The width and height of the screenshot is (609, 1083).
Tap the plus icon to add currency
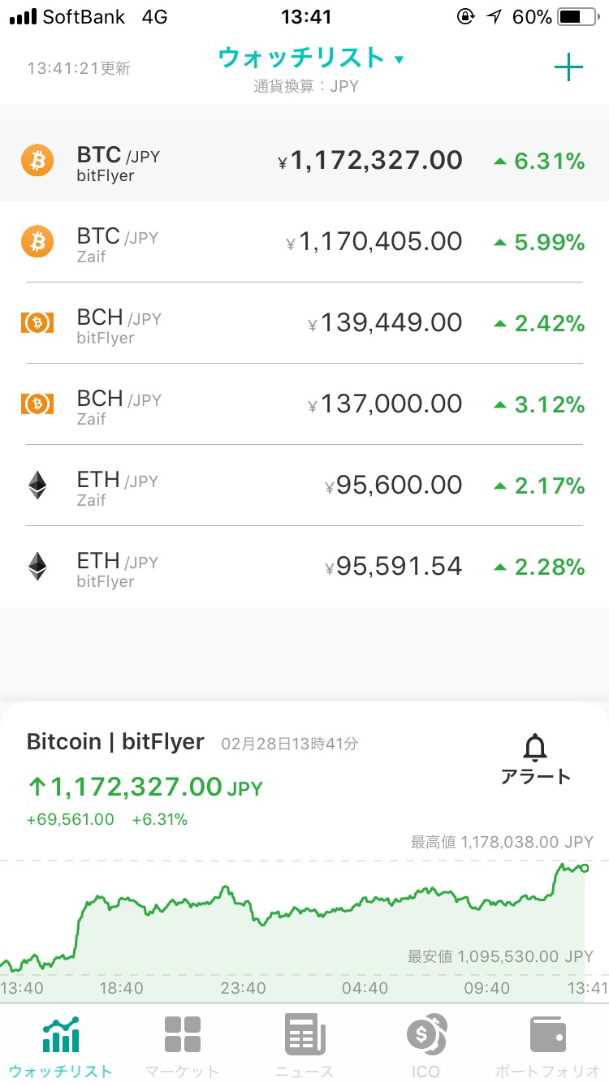568,68
